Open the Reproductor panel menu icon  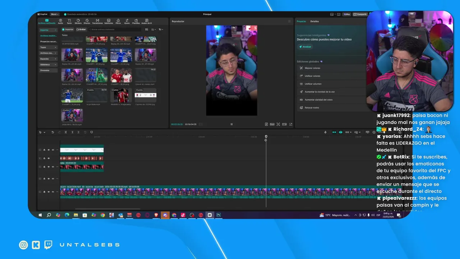click(289, 21)
